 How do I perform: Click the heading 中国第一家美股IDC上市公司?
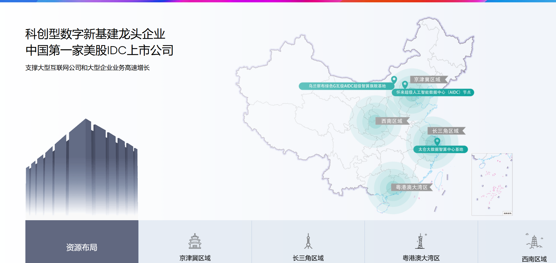(99, 50)
